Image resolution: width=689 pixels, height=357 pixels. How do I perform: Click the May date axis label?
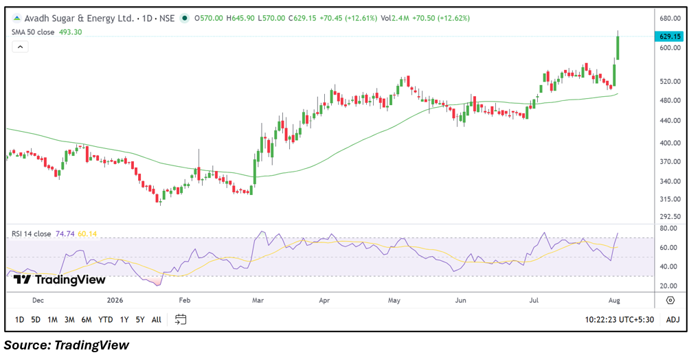coord(394,300)
